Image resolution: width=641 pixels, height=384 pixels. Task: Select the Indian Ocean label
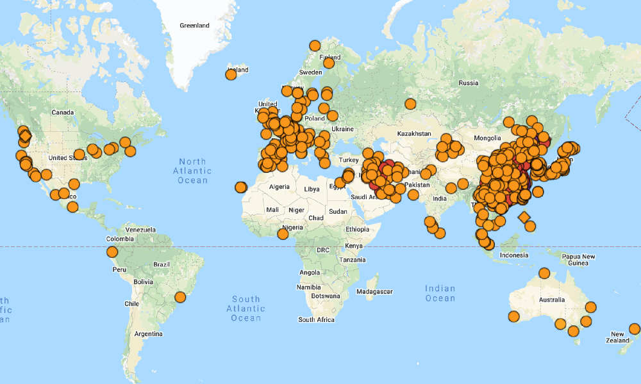click(x=440, y=293)
